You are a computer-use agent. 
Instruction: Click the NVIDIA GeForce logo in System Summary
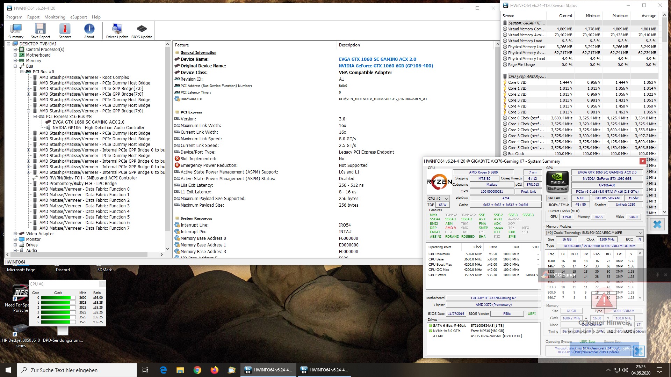point(557,182)
